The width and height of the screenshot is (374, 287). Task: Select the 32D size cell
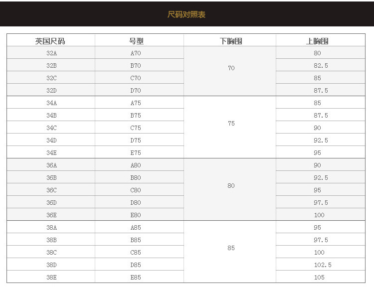point(51,90)
